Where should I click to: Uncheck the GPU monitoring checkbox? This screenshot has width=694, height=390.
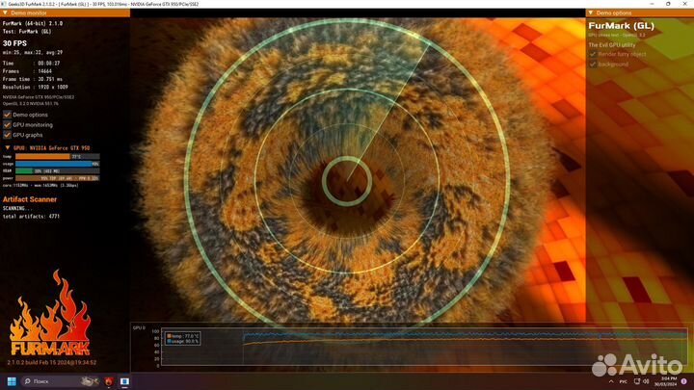point(7,124)
